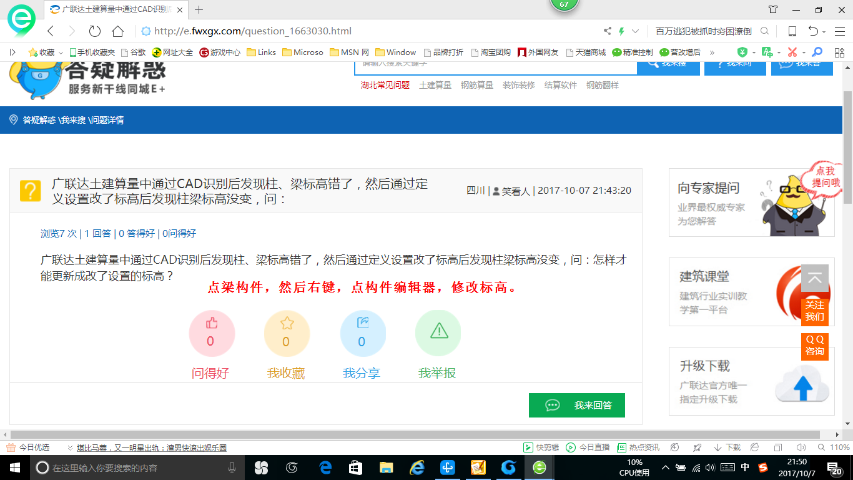This screenshot has height=480, width=853.
Task: Select the 钢筋翻样 category tab
Action: point(603,85)
